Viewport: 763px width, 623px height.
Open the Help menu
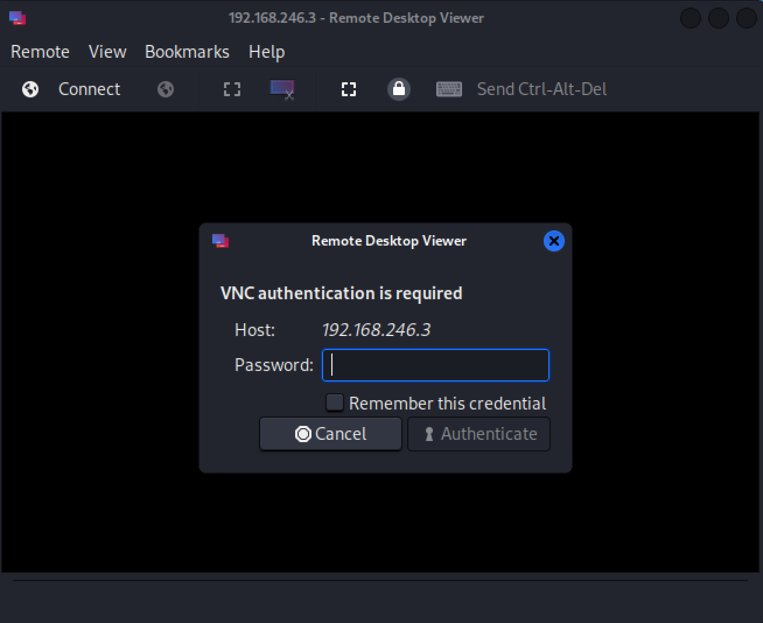click(x=267, y=52)
